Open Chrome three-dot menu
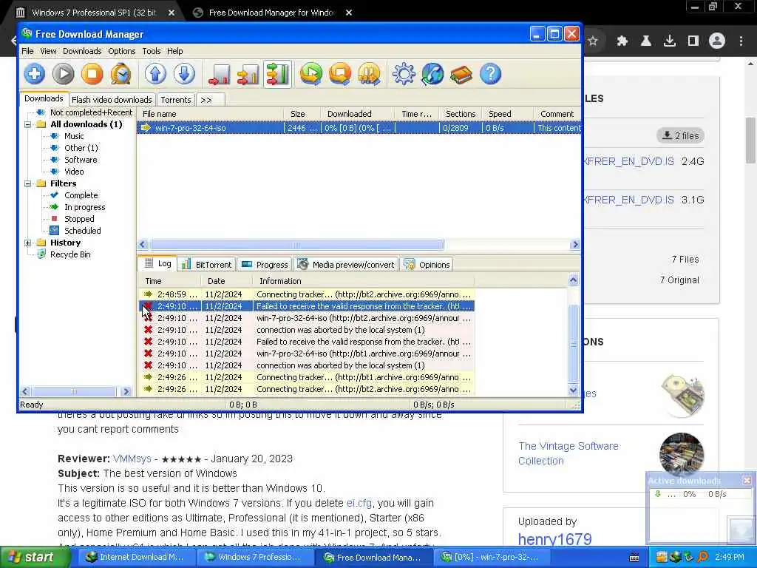Viewport: 757px width, 568px height. [741, 41]
